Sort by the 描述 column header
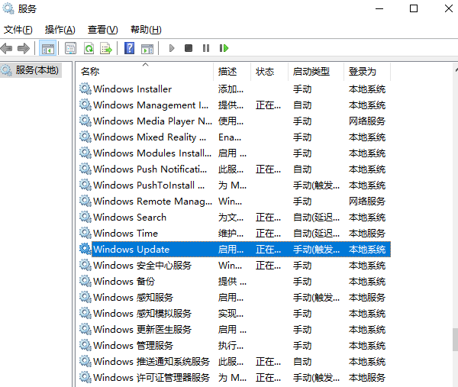Image resolution: width=458 pixels, height=387 pixels. click(x=232, y=72)
